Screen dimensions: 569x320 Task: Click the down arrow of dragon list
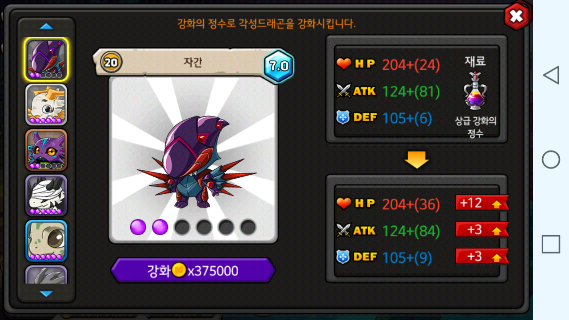(x=46, y=293)
